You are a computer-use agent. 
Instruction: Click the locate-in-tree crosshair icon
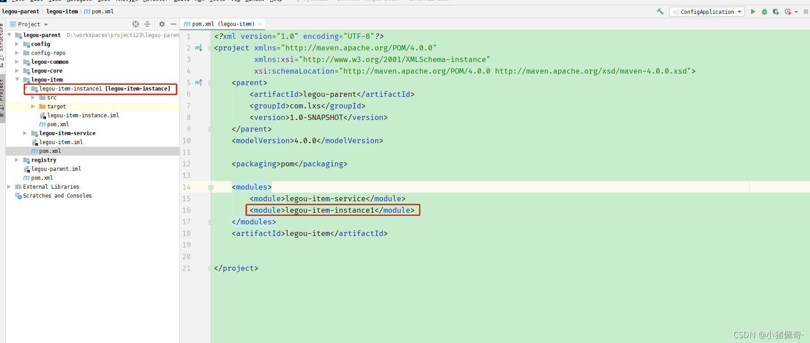point(136,24)
